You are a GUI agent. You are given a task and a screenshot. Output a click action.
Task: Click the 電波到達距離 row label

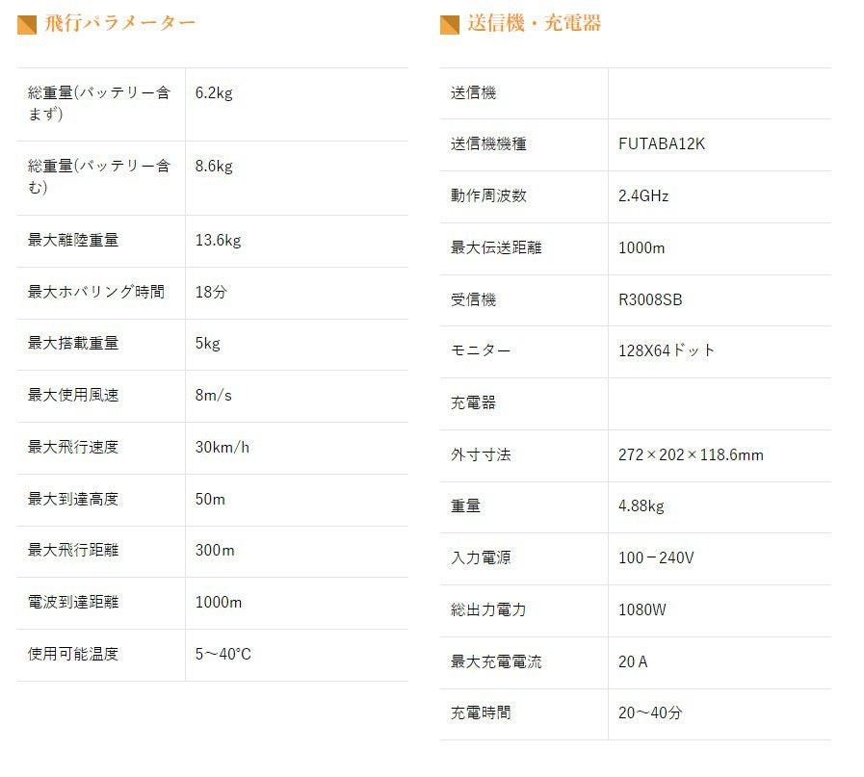point(73,602)
